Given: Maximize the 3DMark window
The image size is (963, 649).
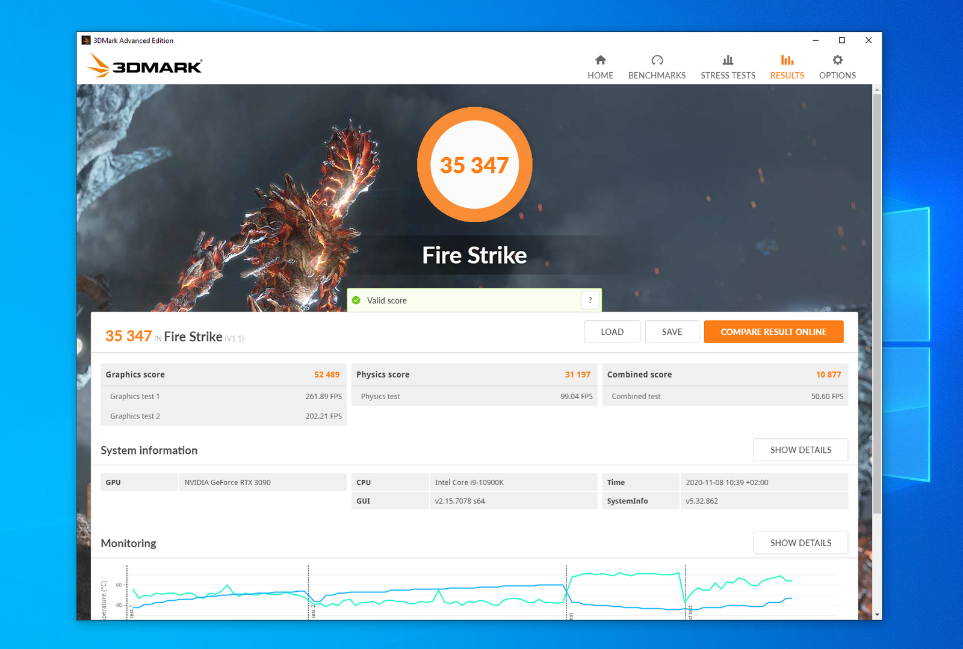Looking at the screenshot, I should pyautogui.click(x=842, y=40).
